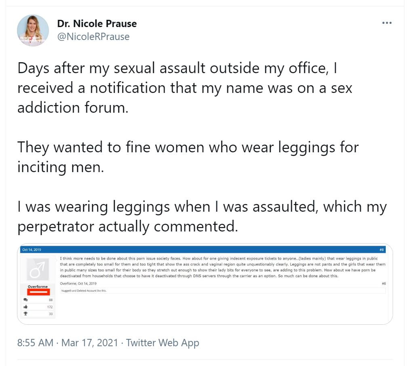Click the trophy points icon

pos(26,313)
